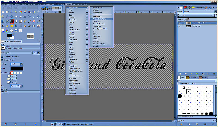Screen dimensions: 218x127
Task: Open the Channels tab in layers dock
Action: click(x=185, y=8)
